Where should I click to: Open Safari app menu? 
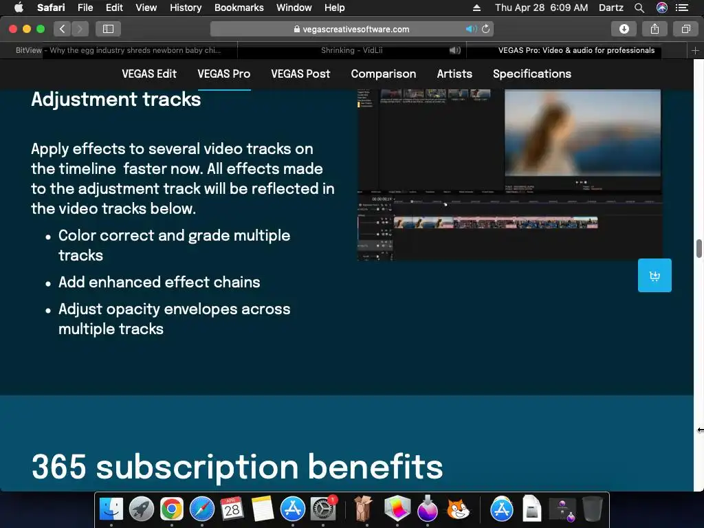(51, 8)
